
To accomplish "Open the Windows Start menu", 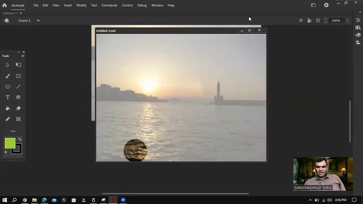I will [5, 200].
